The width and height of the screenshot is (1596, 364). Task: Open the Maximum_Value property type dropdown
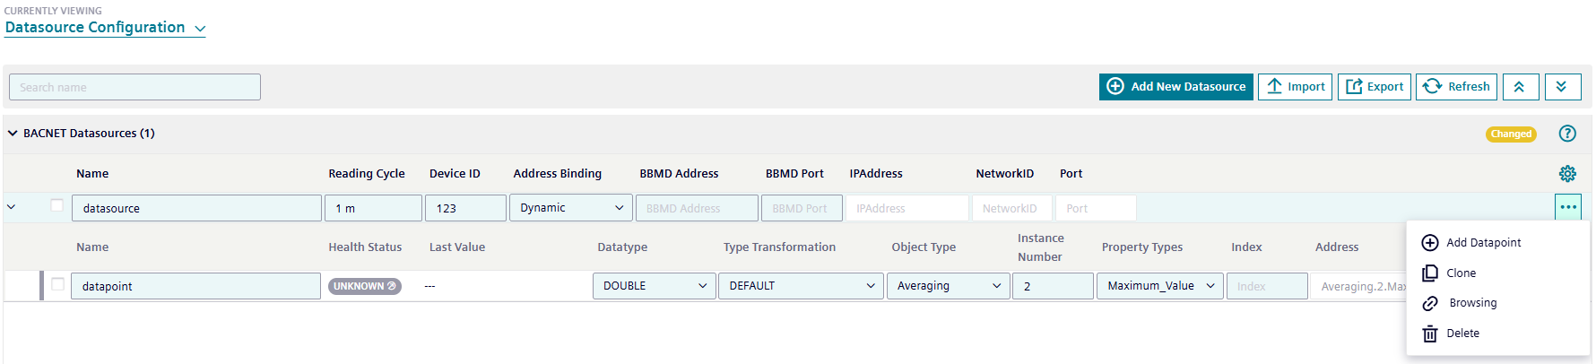click(1160, 286)
